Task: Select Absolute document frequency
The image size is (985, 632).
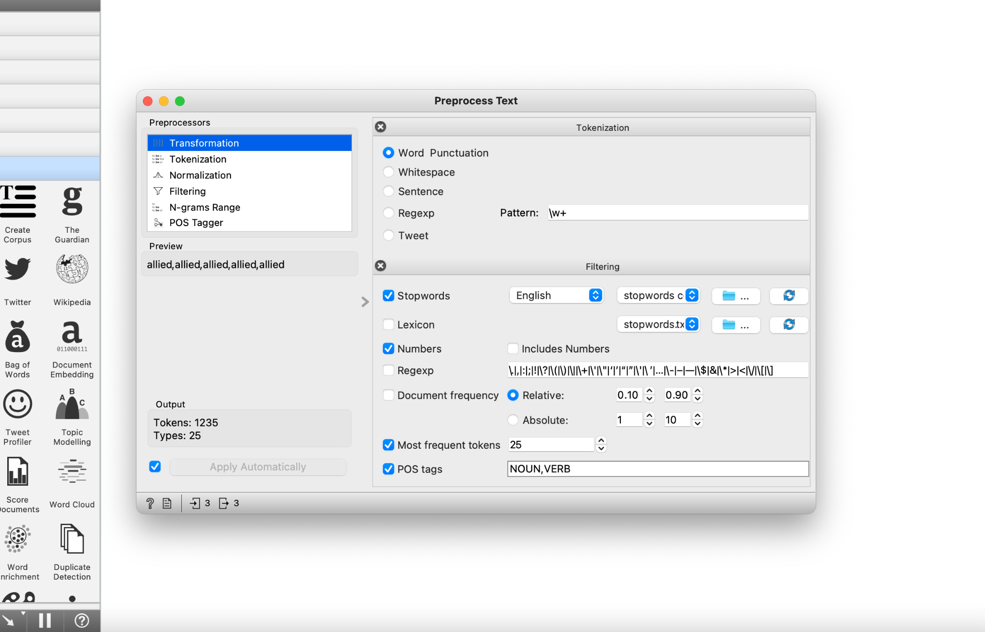Action: [513, 420]
